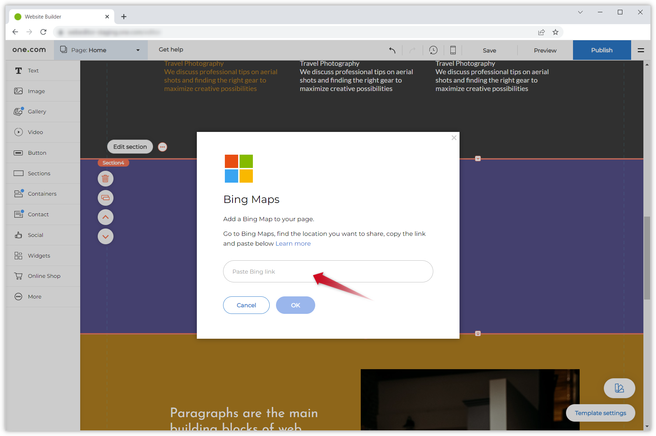Expand the More components item
The height and width of the screenshot is (436, 656).
[x=35, y=297]
